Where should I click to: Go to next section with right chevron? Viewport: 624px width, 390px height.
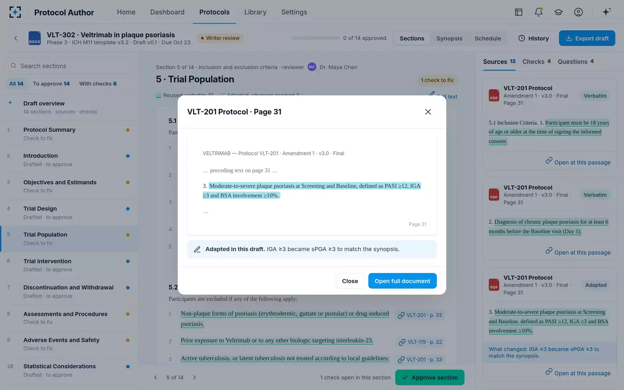195,377
